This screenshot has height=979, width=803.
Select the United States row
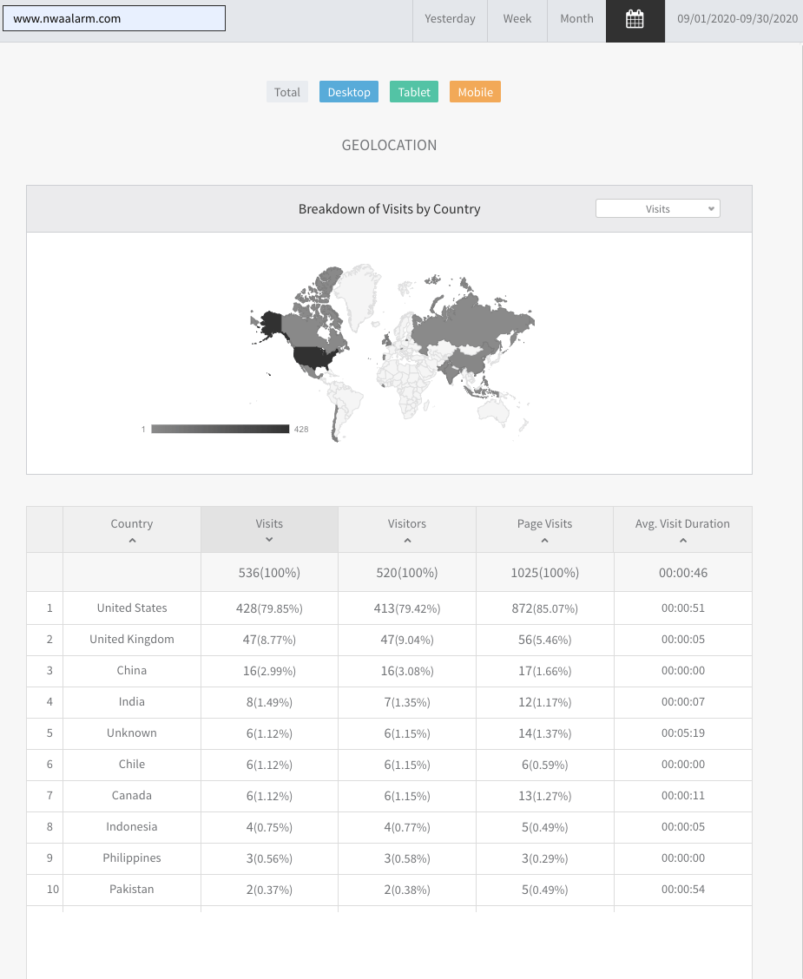(389, 608)
